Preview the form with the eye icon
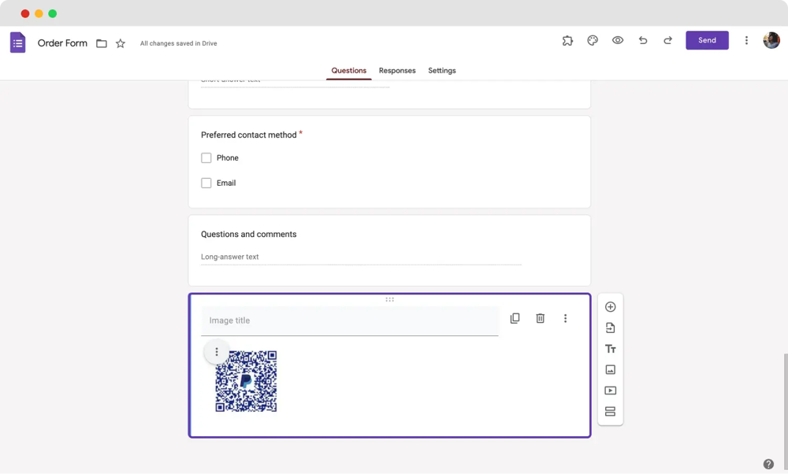Image resolution: width=788 pixels, height=474 pixels. point(617,40)
